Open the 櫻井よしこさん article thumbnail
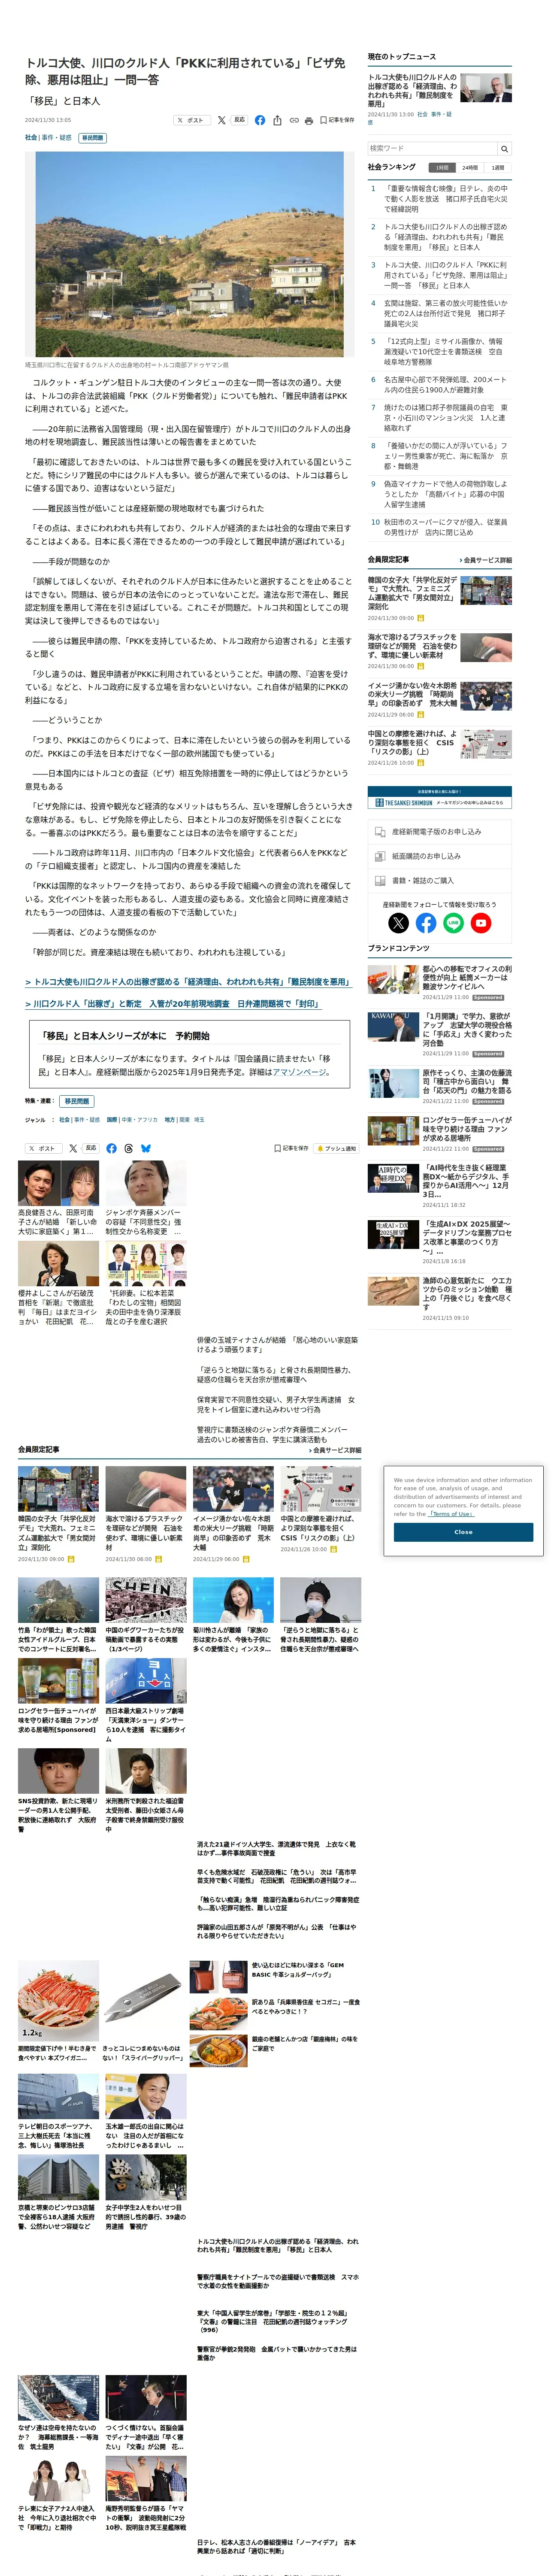 (x=58, y=1263)
